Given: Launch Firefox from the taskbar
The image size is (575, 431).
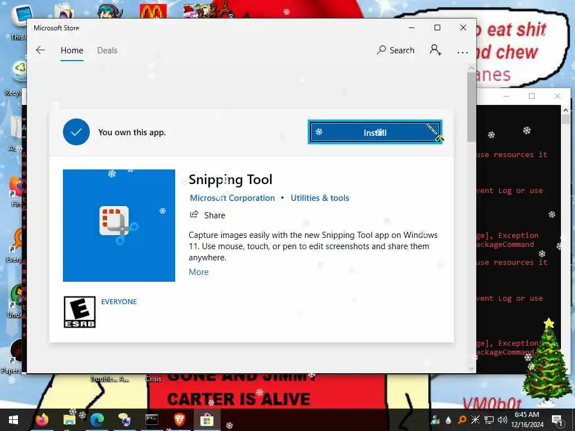Looking at the screenshot, I should (42, 420).
